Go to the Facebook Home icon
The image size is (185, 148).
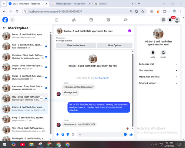57,20
